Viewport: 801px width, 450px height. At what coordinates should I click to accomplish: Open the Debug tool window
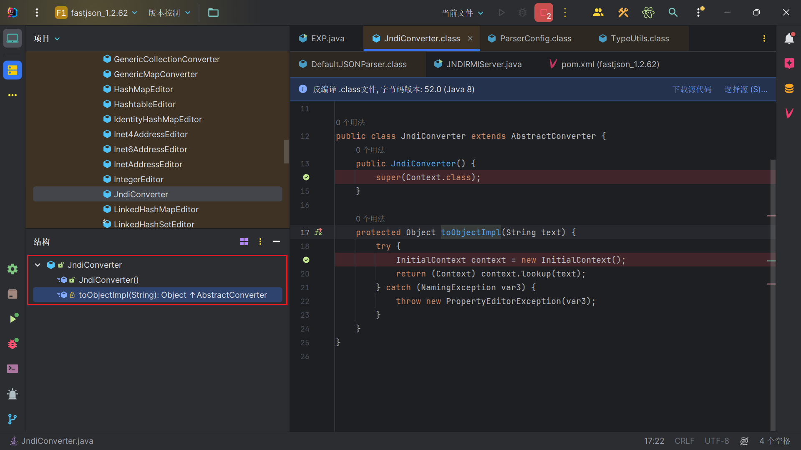click(x=13, y=344)
